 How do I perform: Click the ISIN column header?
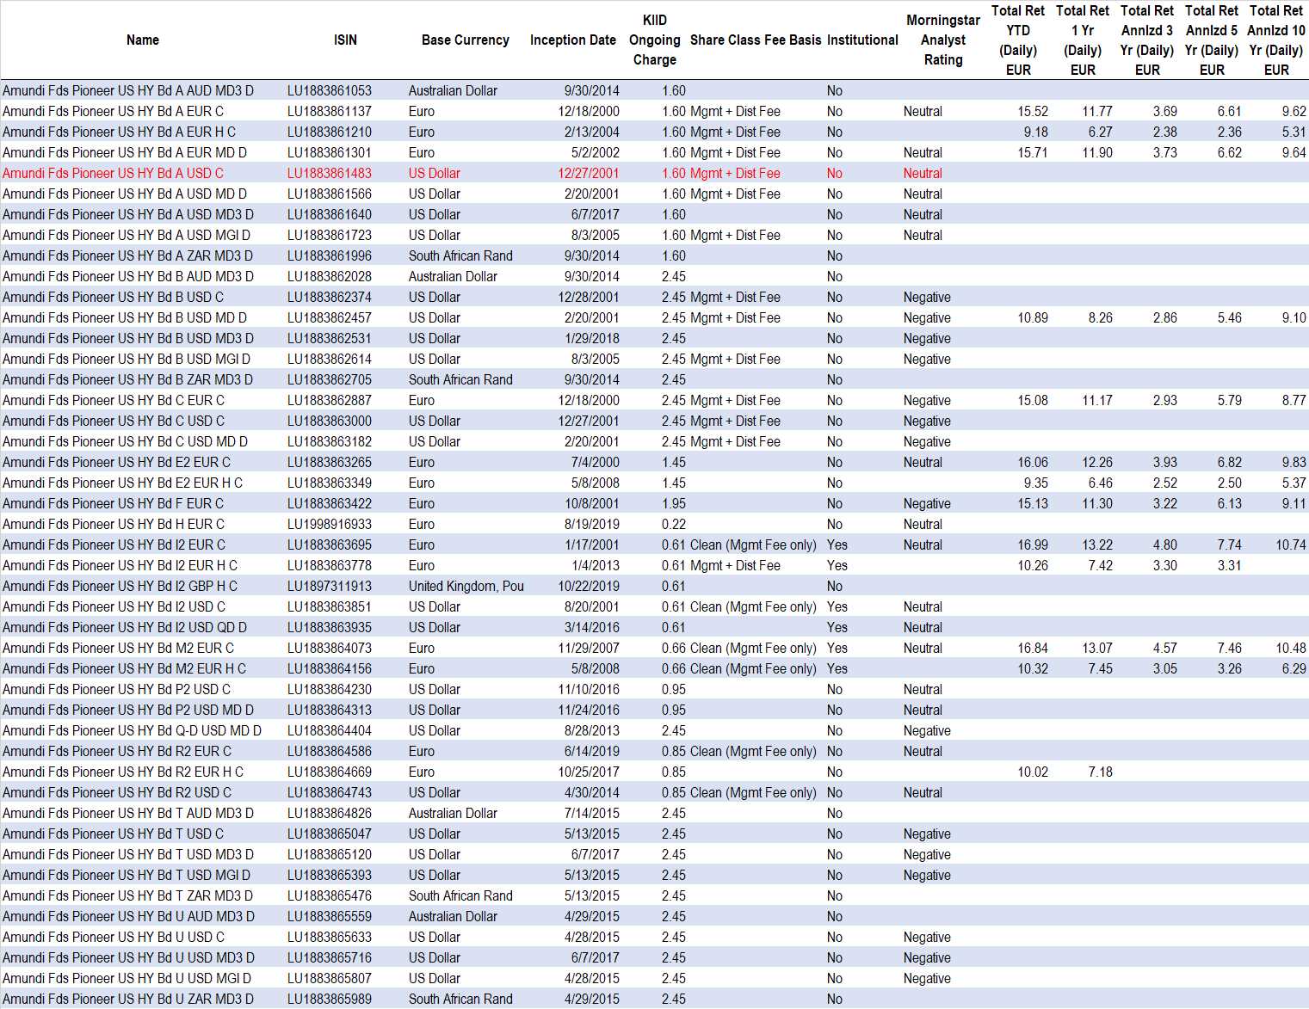[x=345, y=40]
